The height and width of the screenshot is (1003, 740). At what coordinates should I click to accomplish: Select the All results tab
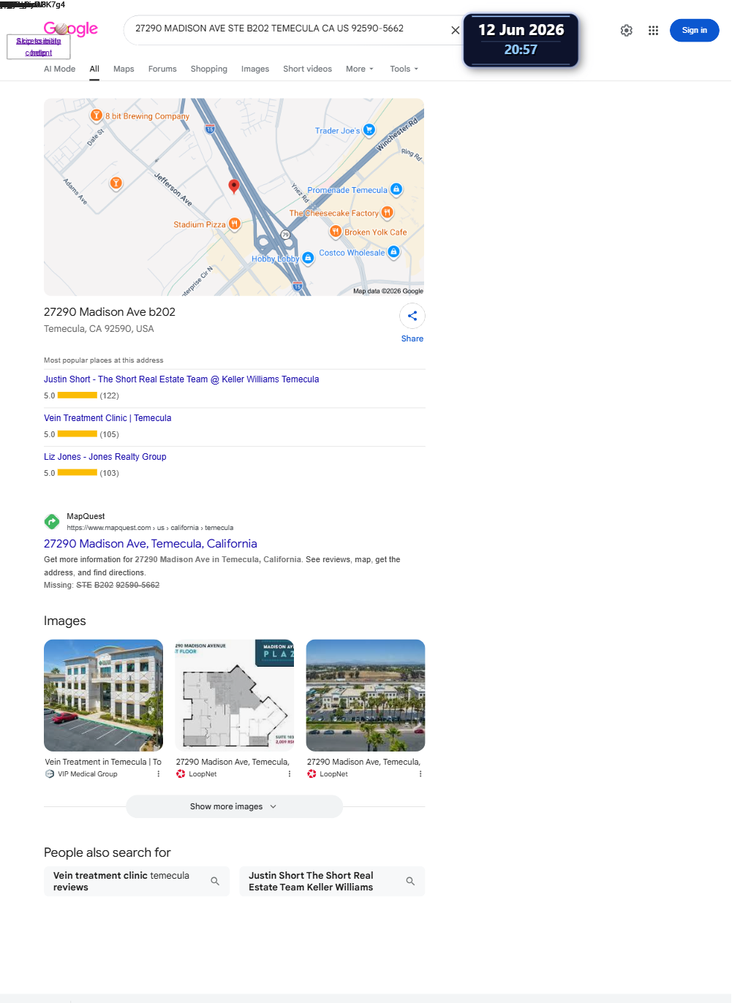(94, 69)
